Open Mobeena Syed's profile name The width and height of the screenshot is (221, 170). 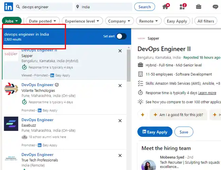point(172,157)
